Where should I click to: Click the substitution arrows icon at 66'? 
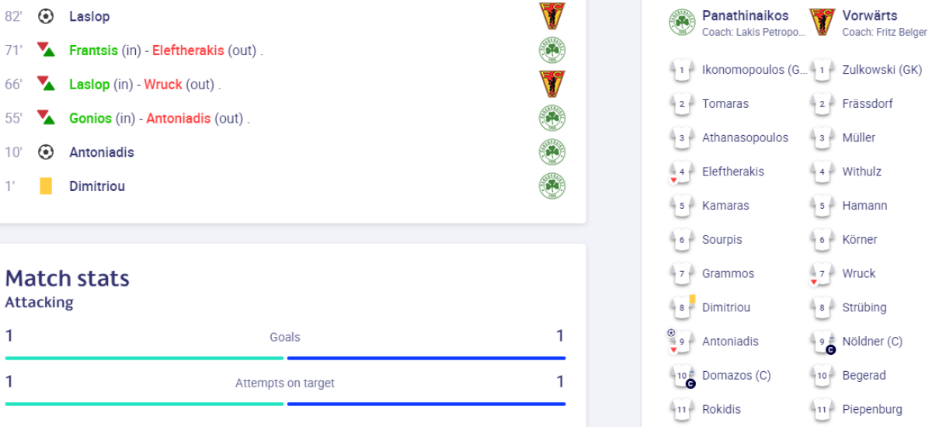pyautogui.click(x=46, y=84)
